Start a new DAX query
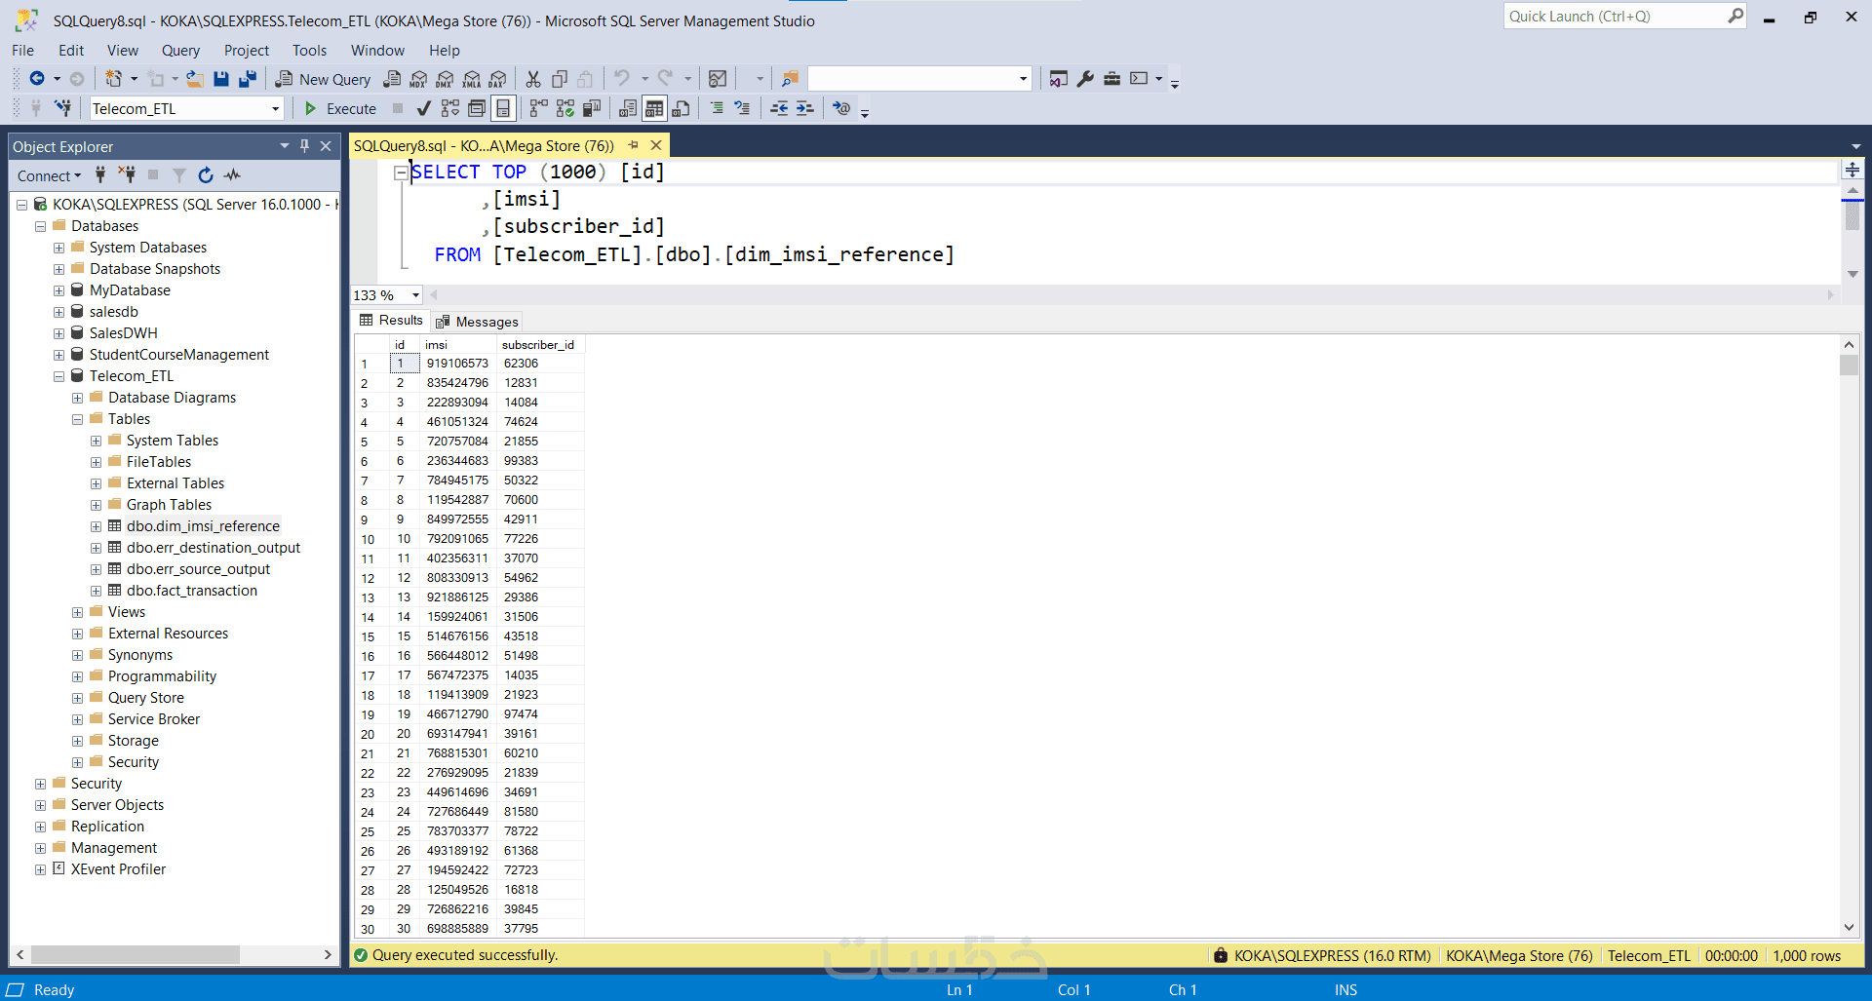 [x=497, y=79]
